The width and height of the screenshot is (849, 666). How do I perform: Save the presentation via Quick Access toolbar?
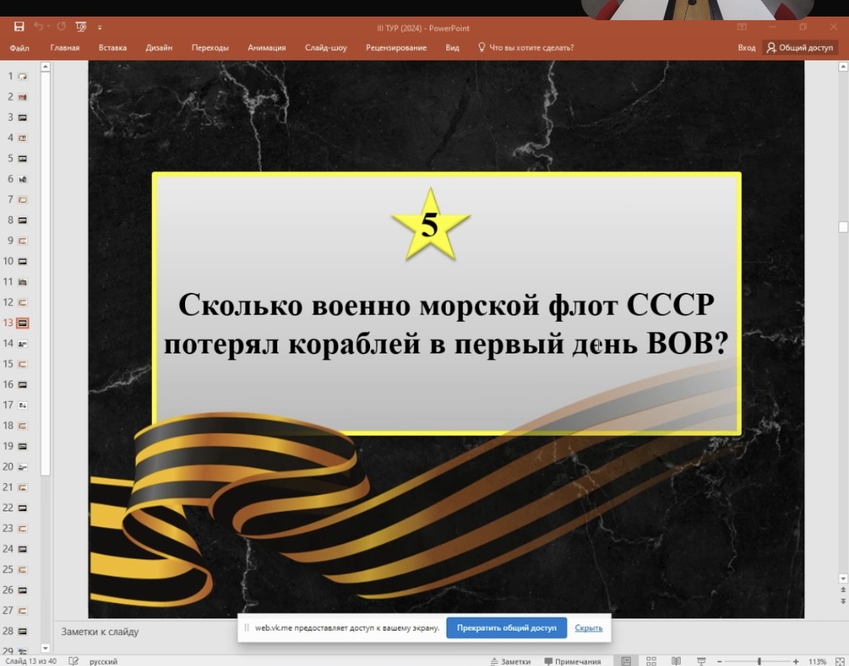[19, 26]
